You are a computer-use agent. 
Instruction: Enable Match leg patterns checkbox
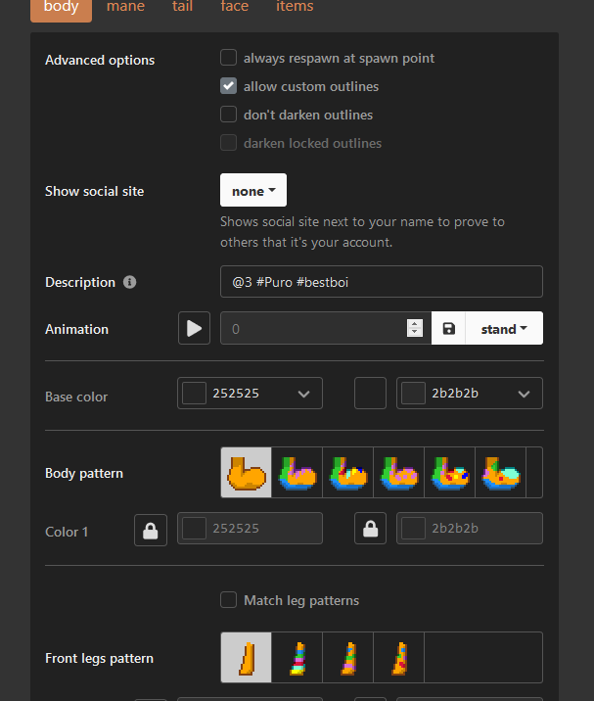pyautogui.click(x=229, y=600)
